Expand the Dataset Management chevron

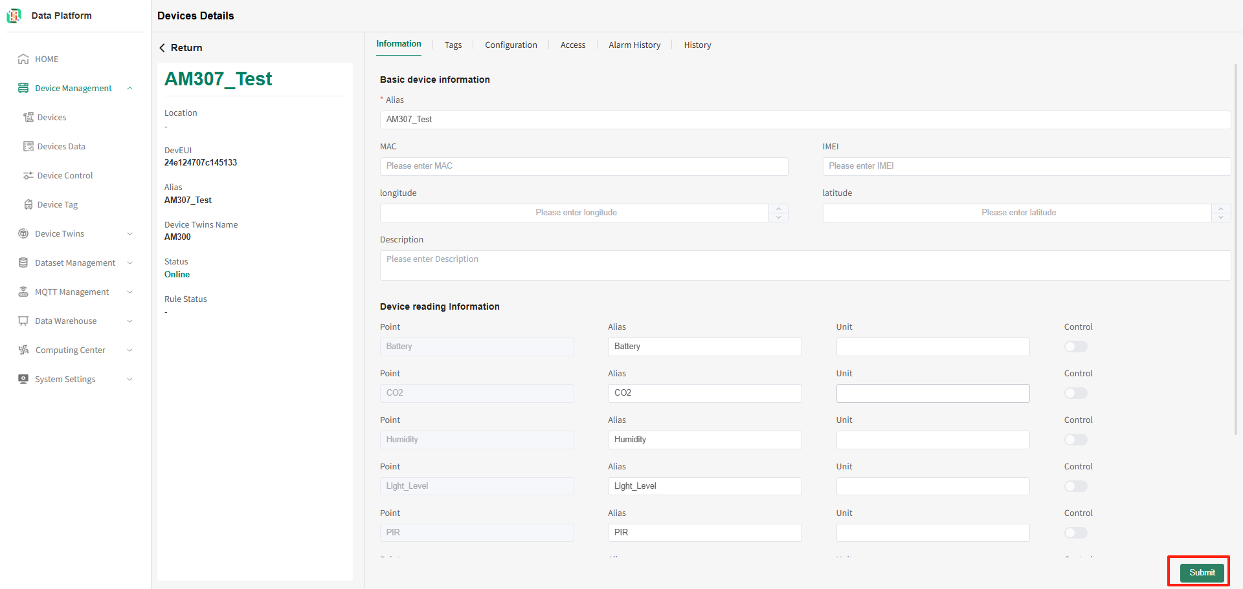pyautogui.click(x=129, y=262)
